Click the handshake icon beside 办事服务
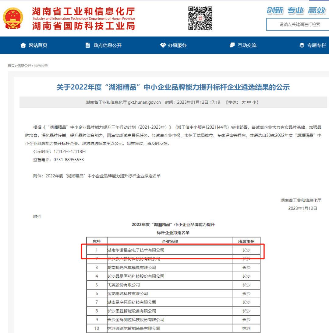Image resolution: width=329 pixels, height=333 pixels. pos(163,45)
